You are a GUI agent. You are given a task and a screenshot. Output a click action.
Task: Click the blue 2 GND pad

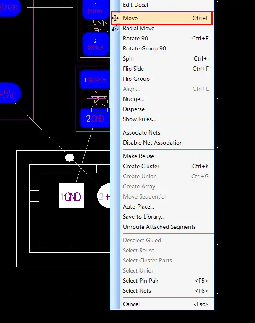tap(95, 119)
